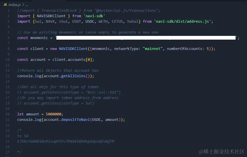Click the USDT identifier in import list
This screenshot has width=247, height=157.
tap(76, 22)
